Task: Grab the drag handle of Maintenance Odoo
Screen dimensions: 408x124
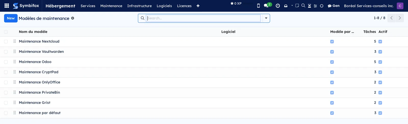Action: 15,62
